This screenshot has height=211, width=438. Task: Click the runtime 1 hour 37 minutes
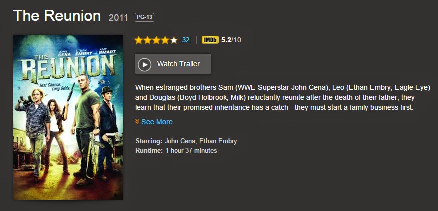(x=191, y=151)
